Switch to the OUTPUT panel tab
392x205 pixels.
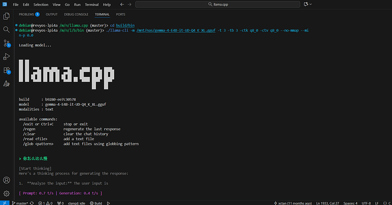(x=52, y=15)
